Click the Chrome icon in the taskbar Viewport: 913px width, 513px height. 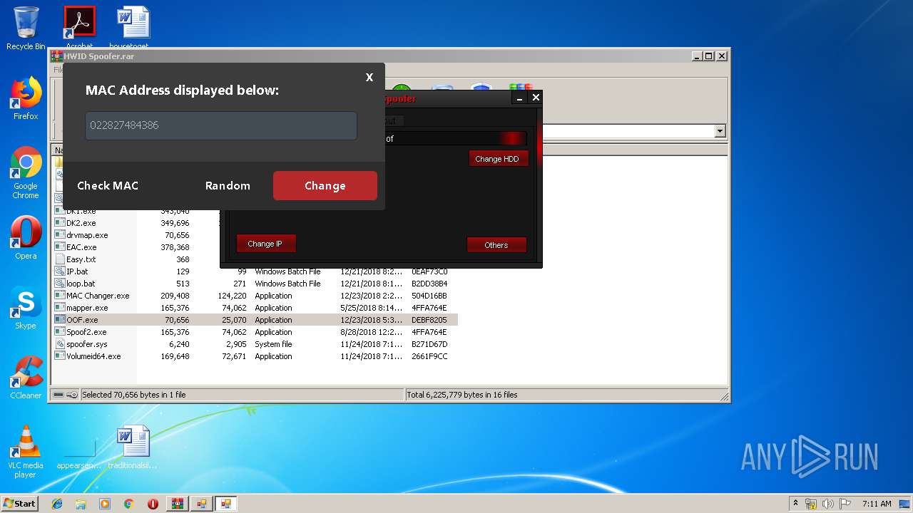tap(128, 504)
